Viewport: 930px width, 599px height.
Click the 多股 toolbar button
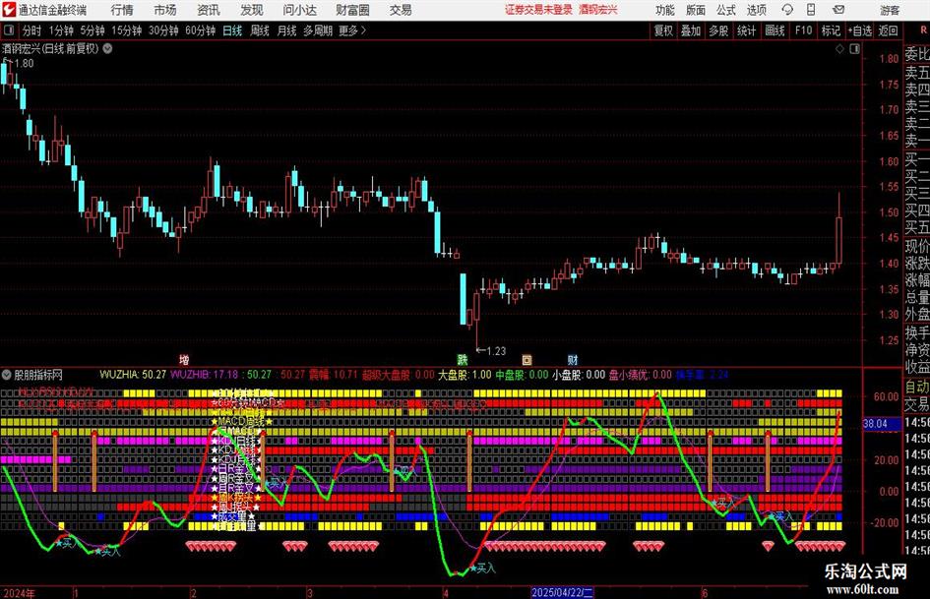[x=718, y=30]
